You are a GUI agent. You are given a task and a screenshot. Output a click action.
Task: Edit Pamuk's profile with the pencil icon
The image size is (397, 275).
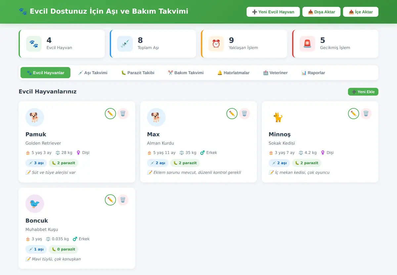pos(110,114)
